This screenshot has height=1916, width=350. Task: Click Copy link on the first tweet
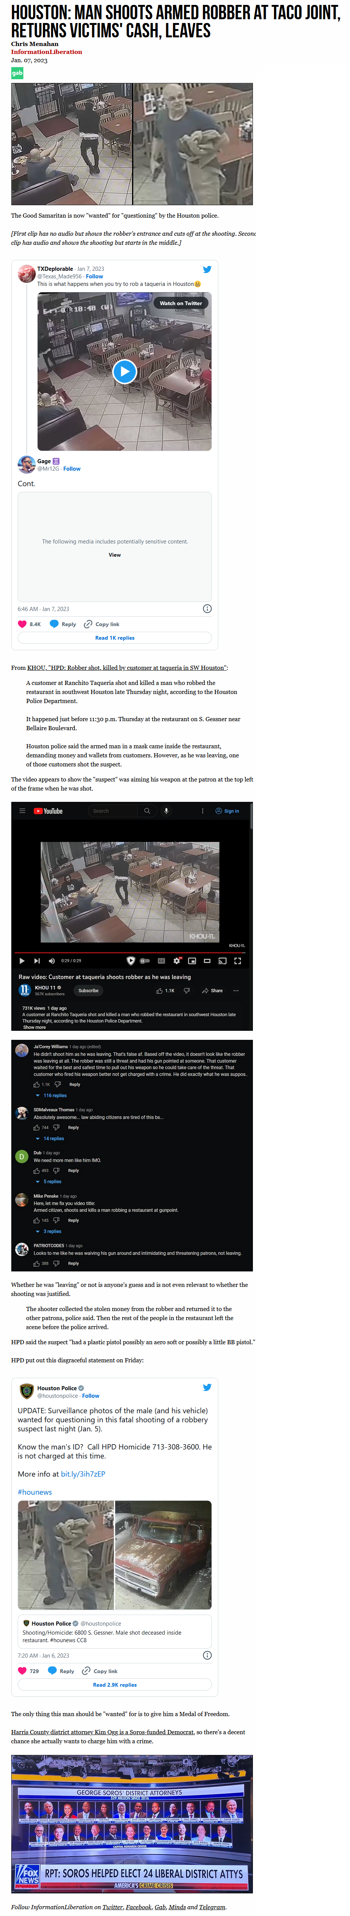[102, 624]
